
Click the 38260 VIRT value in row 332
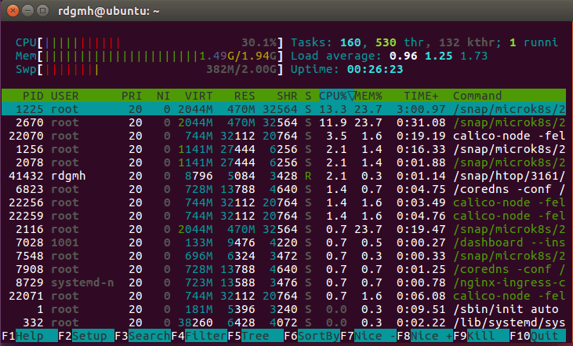coord(195,322)
